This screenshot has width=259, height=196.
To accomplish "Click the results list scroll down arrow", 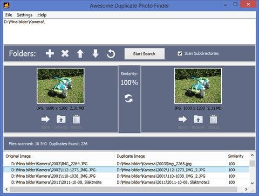I will pos(252,183).
